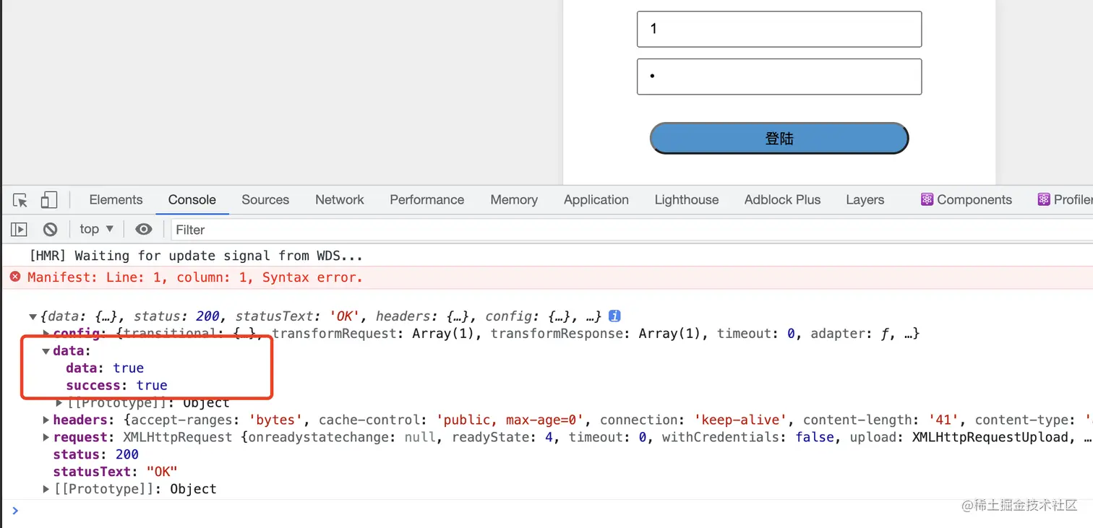The height and width of the screenshot is (528, 1093).
Task: Expand the headers property
Action: 47,420
